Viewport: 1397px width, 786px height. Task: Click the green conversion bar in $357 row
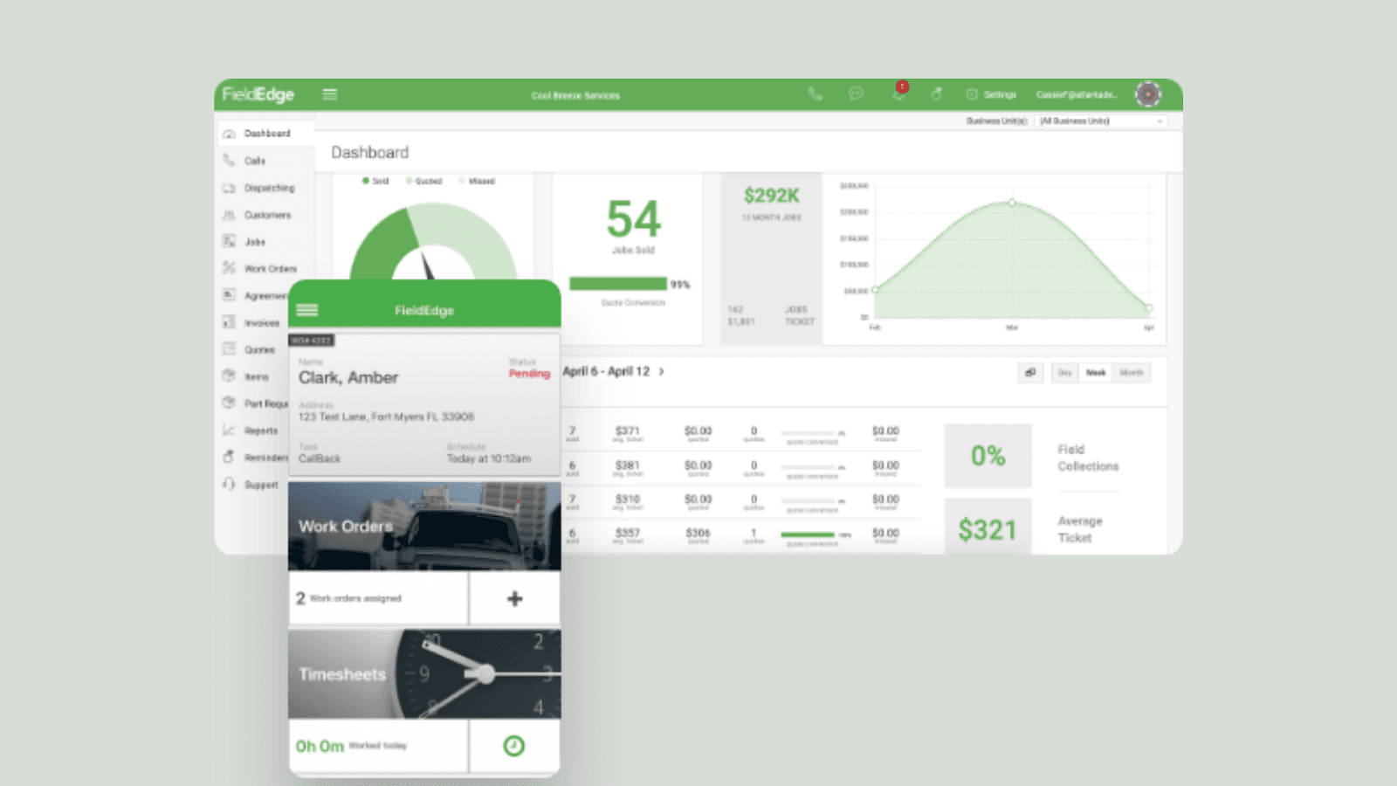[x=808, y=534]
